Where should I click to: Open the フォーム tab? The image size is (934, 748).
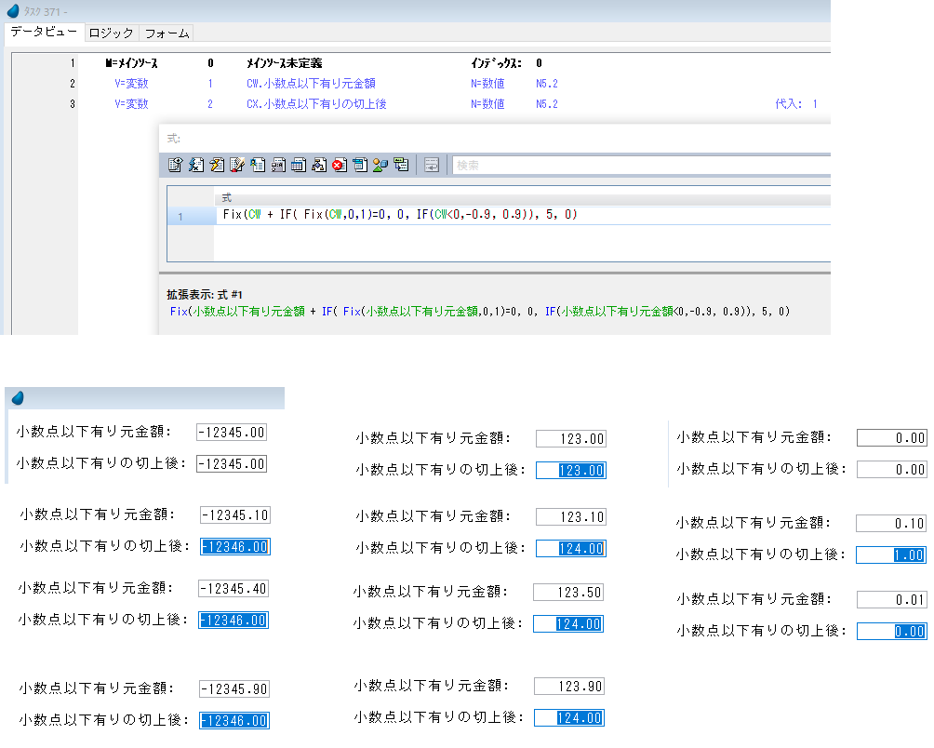tap(167, 33)
